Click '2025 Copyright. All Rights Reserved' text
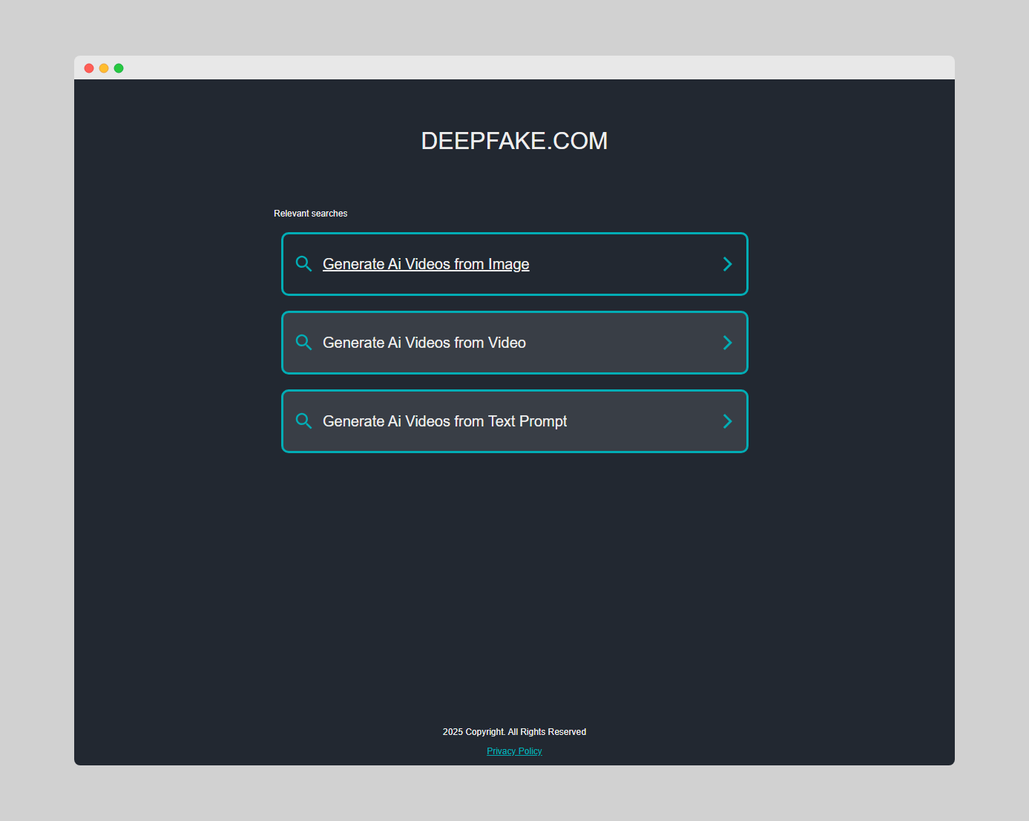Viewport: 1029px width, 821px height. pos(514,732)
